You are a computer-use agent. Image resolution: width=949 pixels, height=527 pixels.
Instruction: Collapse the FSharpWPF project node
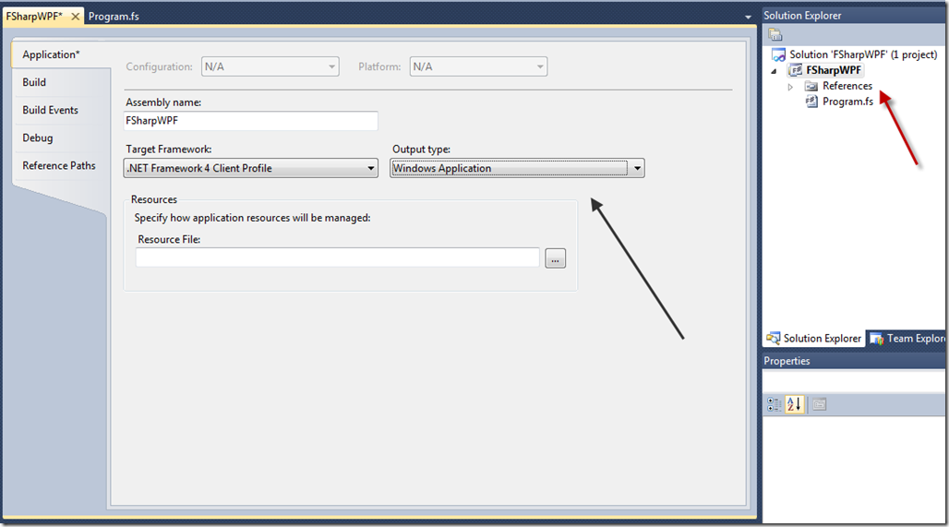click(x=774, y=71)
